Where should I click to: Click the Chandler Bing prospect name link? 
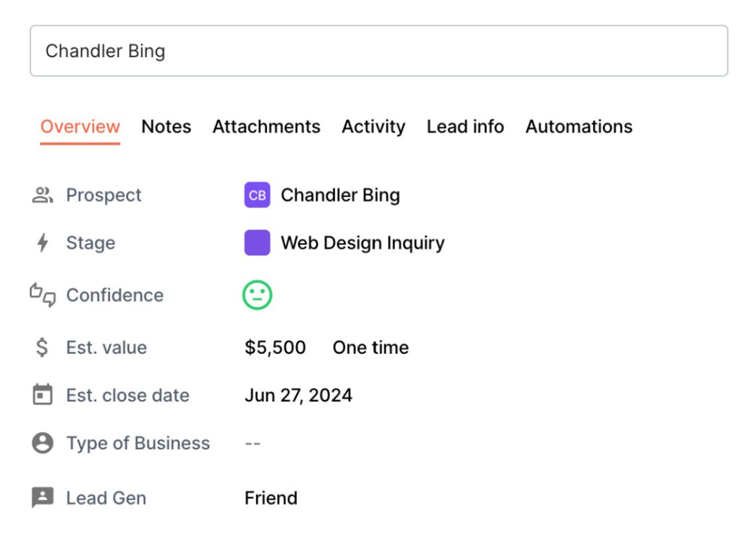pyautogui.click(x=340, y=195)
